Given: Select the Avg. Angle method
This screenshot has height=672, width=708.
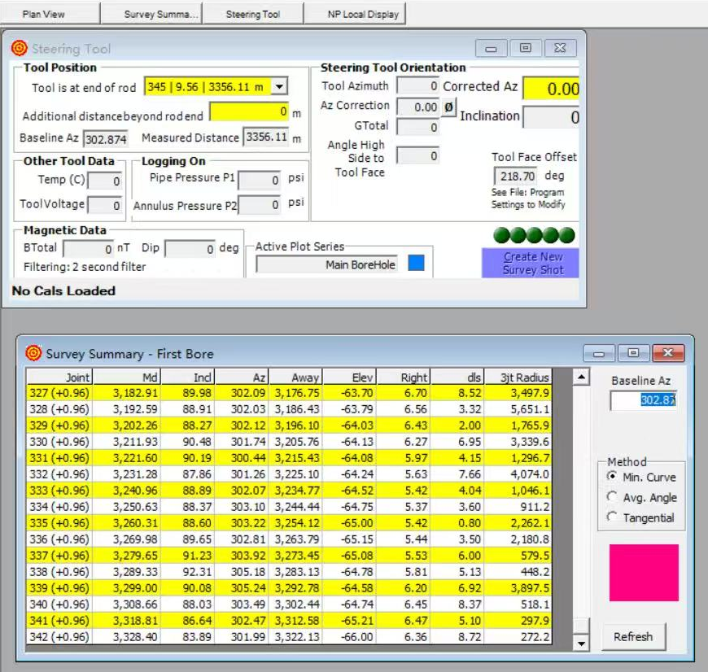Looking at the screenshot, I should pos(613,497).
